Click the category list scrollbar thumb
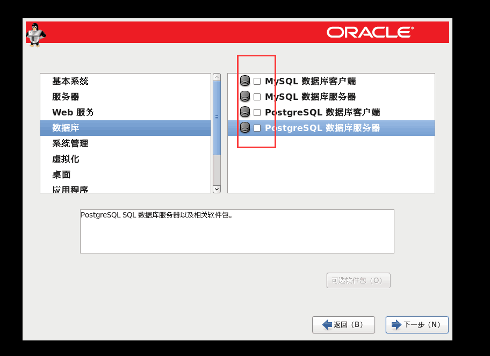490x356 pixels. [217, 118]
